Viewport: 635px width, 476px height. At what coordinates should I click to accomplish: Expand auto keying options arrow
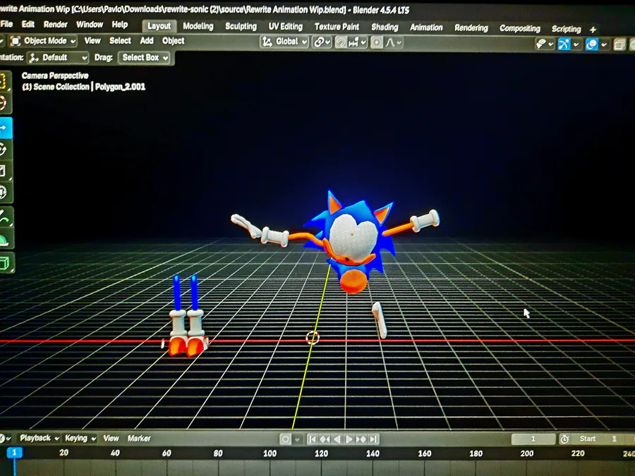297,439
